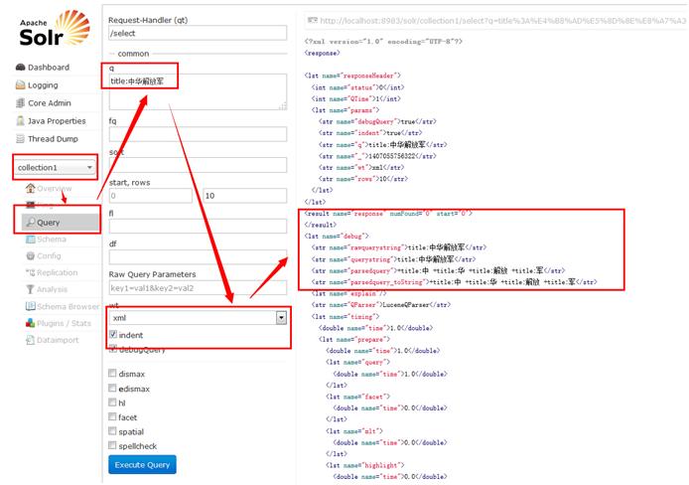Open the Dashboard icon in sidebar
The height and width of the screenshot is (485, 689).
pyautogui.click(x=20, y=68)
